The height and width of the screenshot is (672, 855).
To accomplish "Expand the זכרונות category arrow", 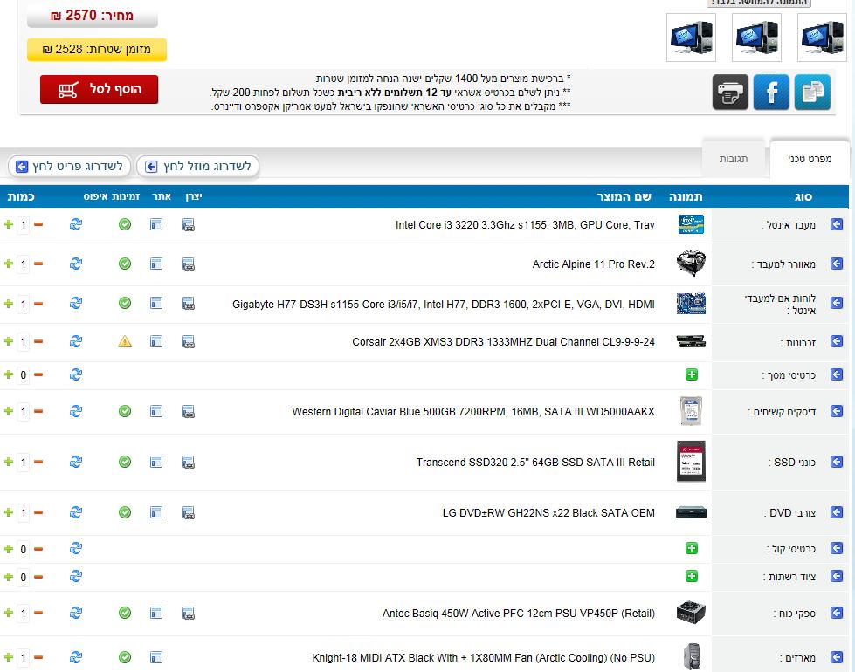I will pyautogui.click(x=837, y=342).
